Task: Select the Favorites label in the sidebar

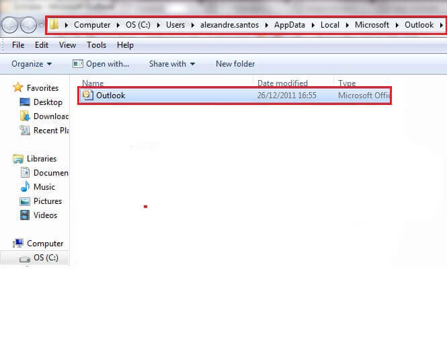Action: [x=43, y=88]
